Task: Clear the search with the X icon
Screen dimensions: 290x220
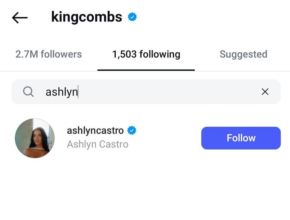Action: pyautogui.click(x=265, y=91)
